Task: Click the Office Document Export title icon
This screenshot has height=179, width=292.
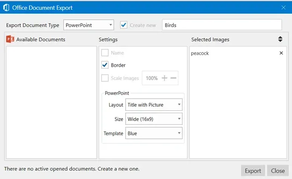Action: 6,7
